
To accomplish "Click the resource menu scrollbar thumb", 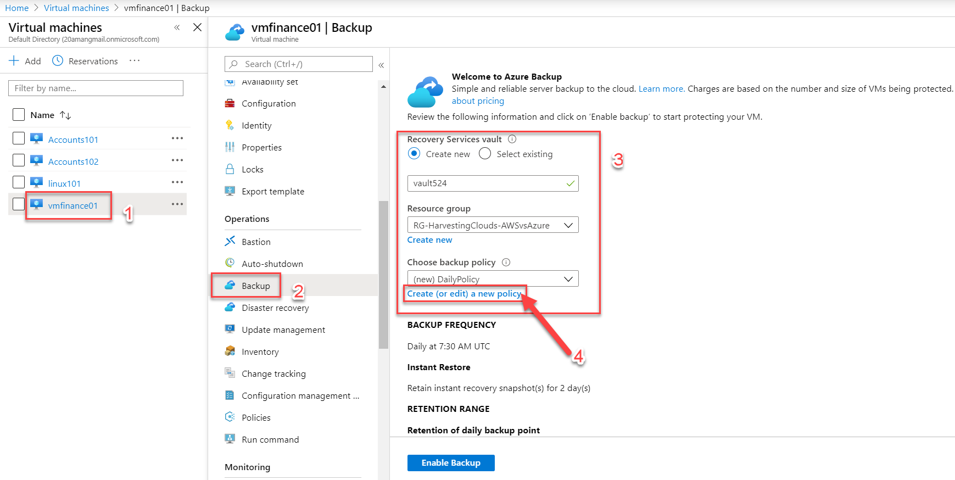I will (383, 275).
